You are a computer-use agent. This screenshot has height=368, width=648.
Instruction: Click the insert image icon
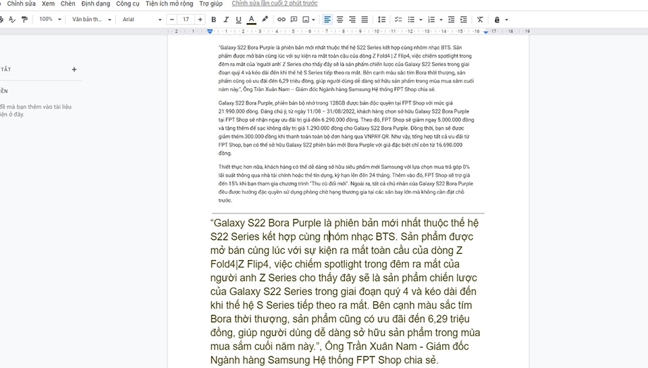pos(306,20)
